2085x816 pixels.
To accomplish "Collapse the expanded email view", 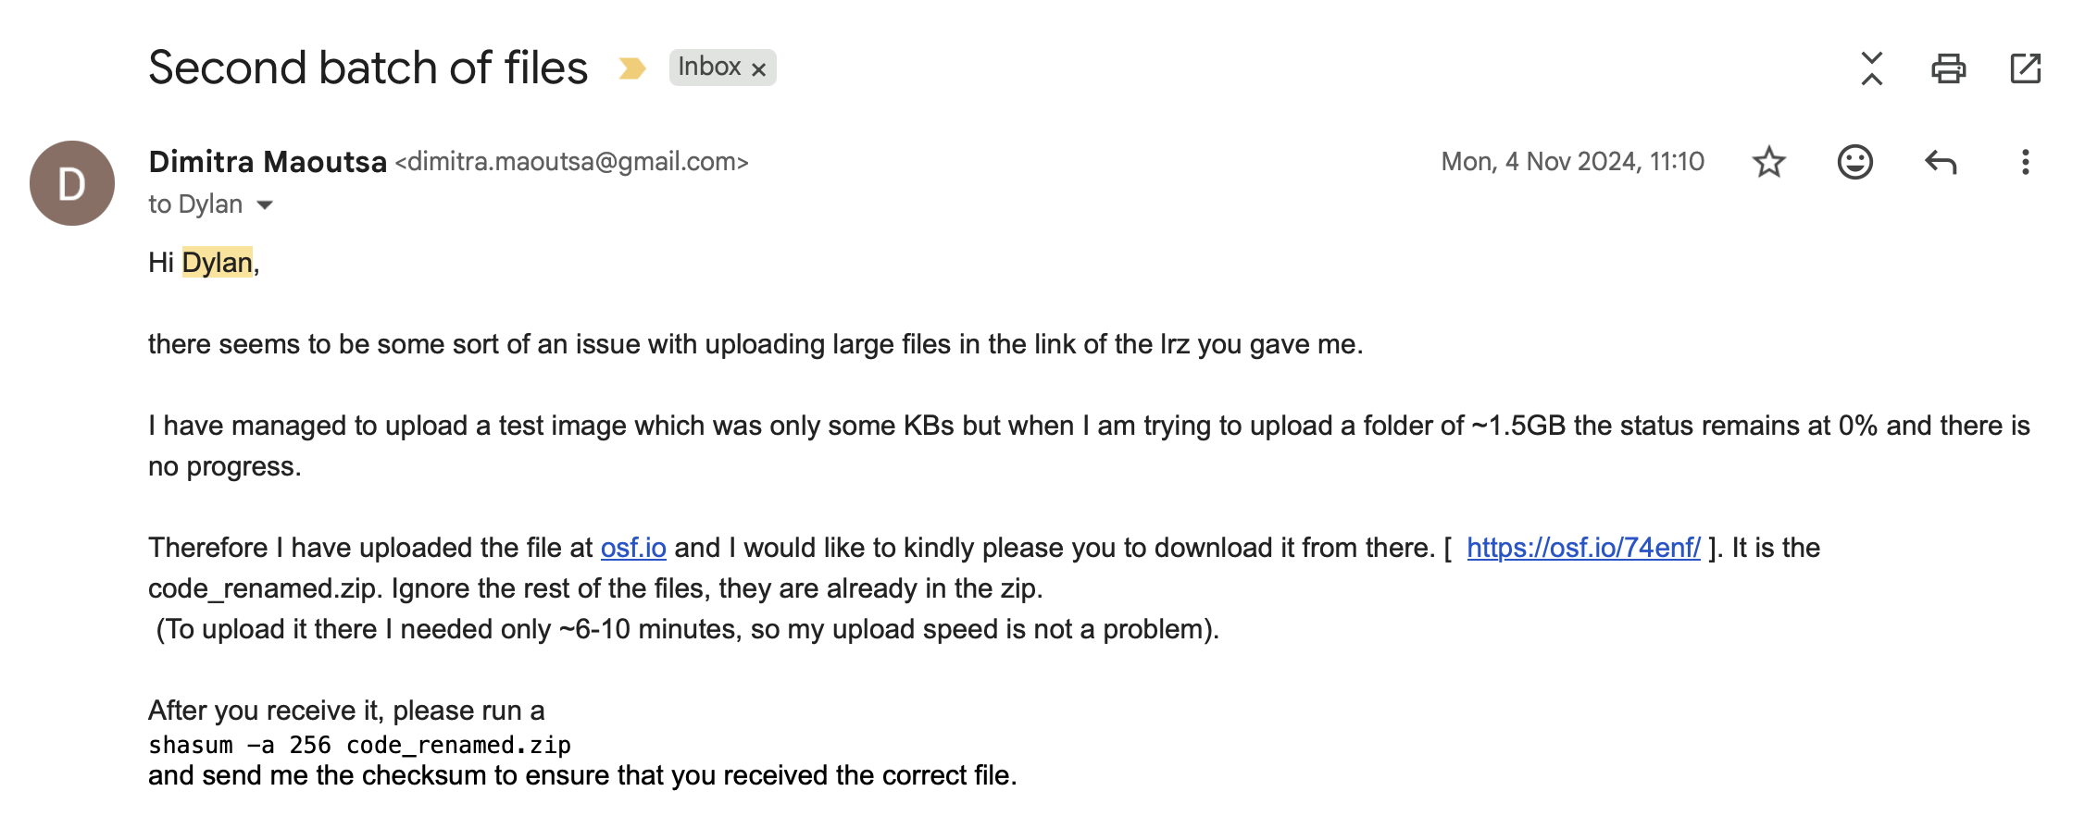I will (x=1873, y=68).
